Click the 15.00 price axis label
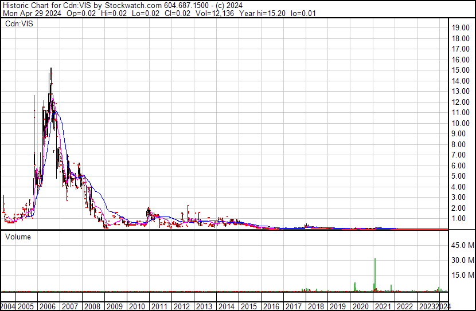 tap(461, 70)
